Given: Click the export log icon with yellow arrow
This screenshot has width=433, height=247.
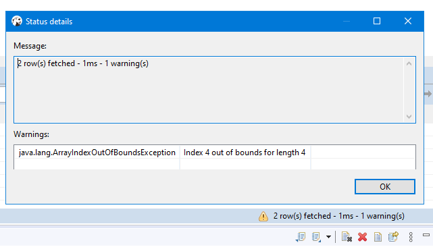Looking at the screenshot, I should pos(393,236).
